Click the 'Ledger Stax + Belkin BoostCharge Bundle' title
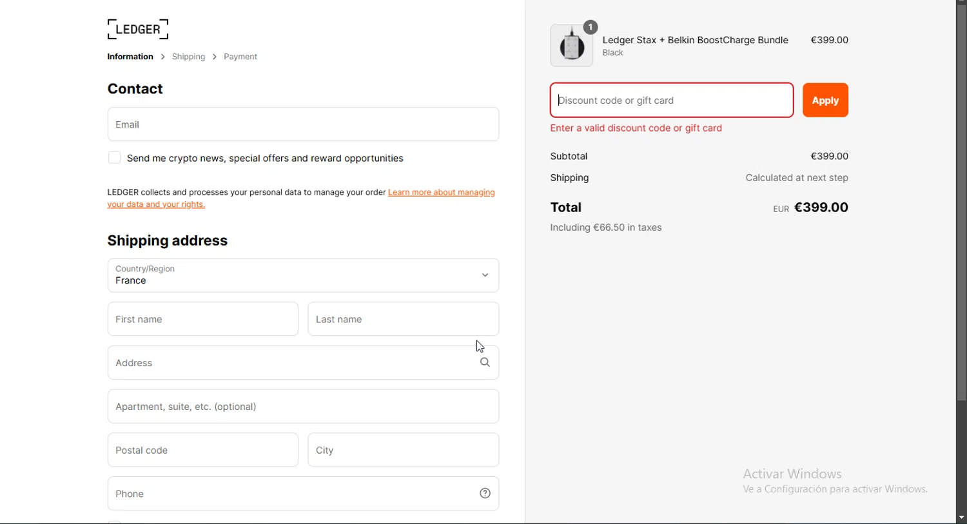The image size is (967, 524). point(695,40)
